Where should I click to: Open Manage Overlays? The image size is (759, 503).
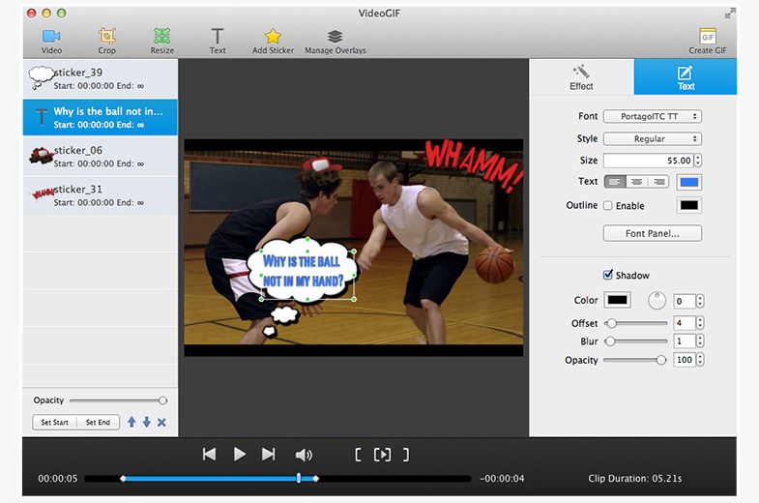coord(335,38)
